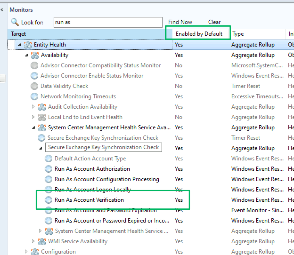Sort by the Enabled by Default column
Image resolution: width=294 pixels, height=255 pixels.
(x=199, y=34)
